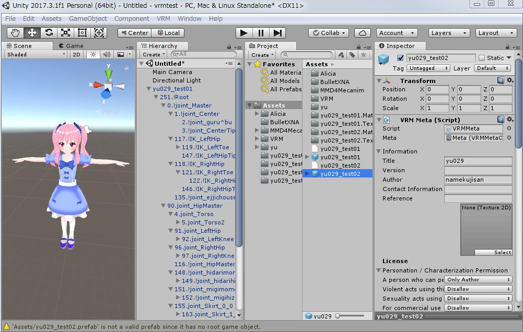Screen dimensions: 523x332
Task: Expand the Alicia folder in Assets tree
Action: tap(257, 114)
